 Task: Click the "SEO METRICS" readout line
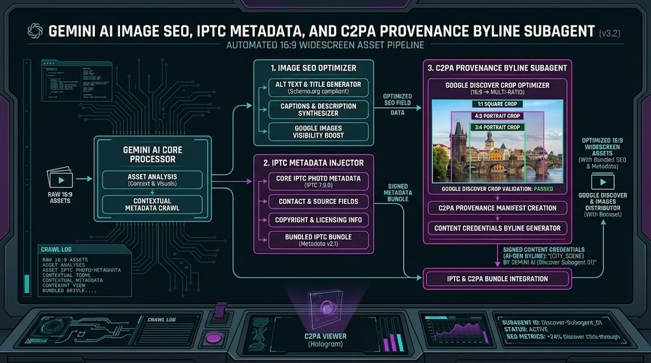(563, 337)
